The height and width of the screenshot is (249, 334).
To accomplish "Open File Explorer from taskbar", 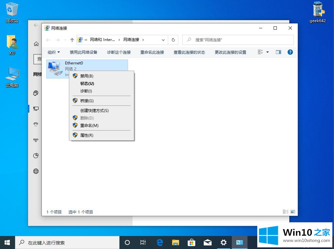I will coord(176,242).
